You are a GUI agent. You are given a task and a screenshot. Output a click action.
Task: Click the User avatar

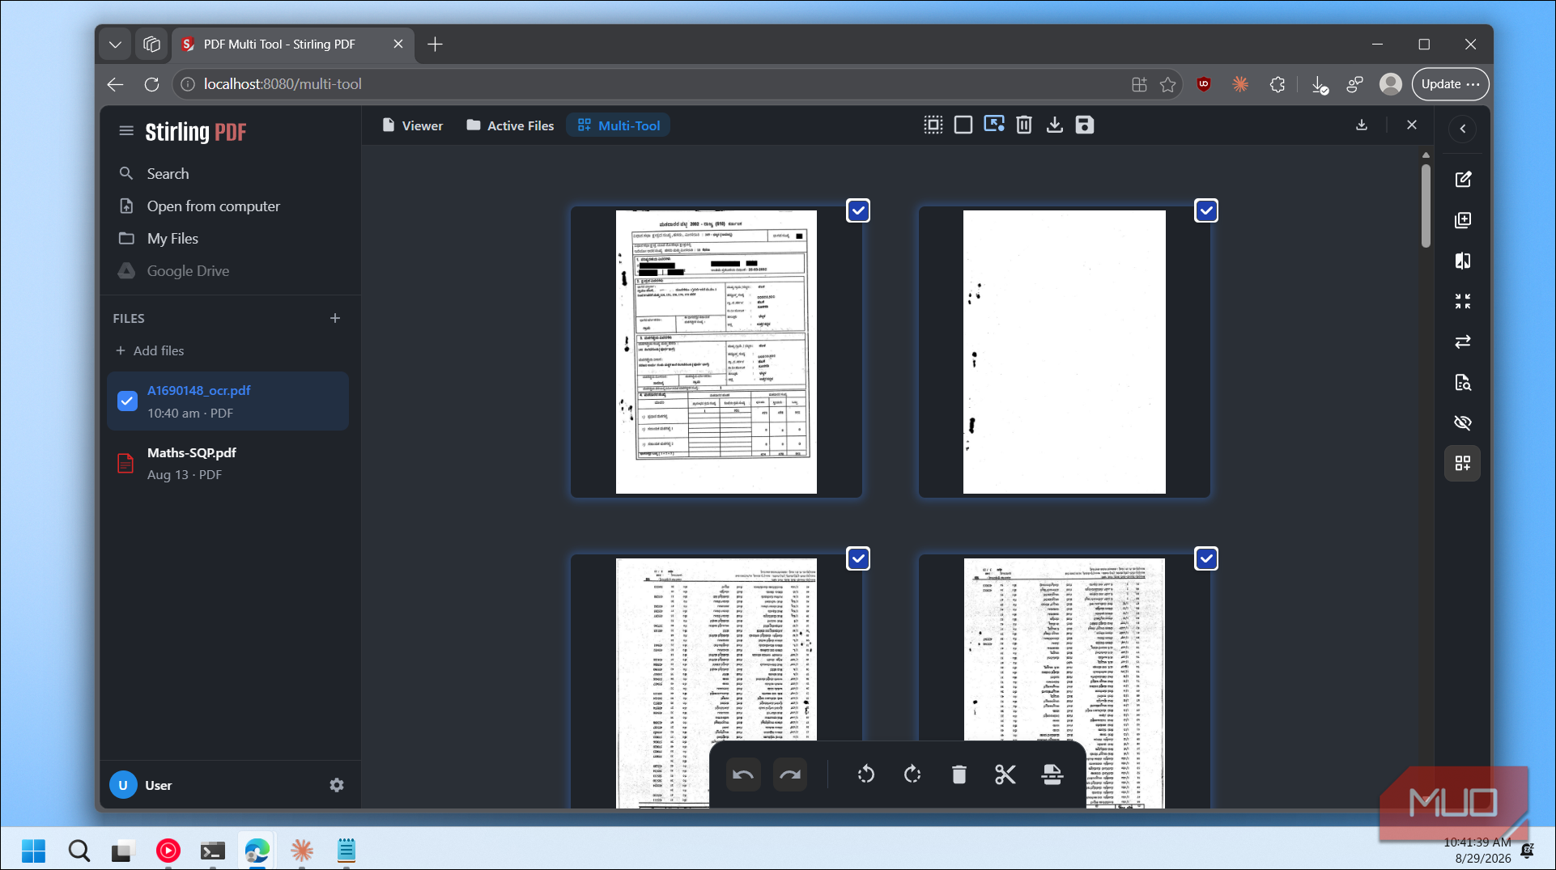123,785
